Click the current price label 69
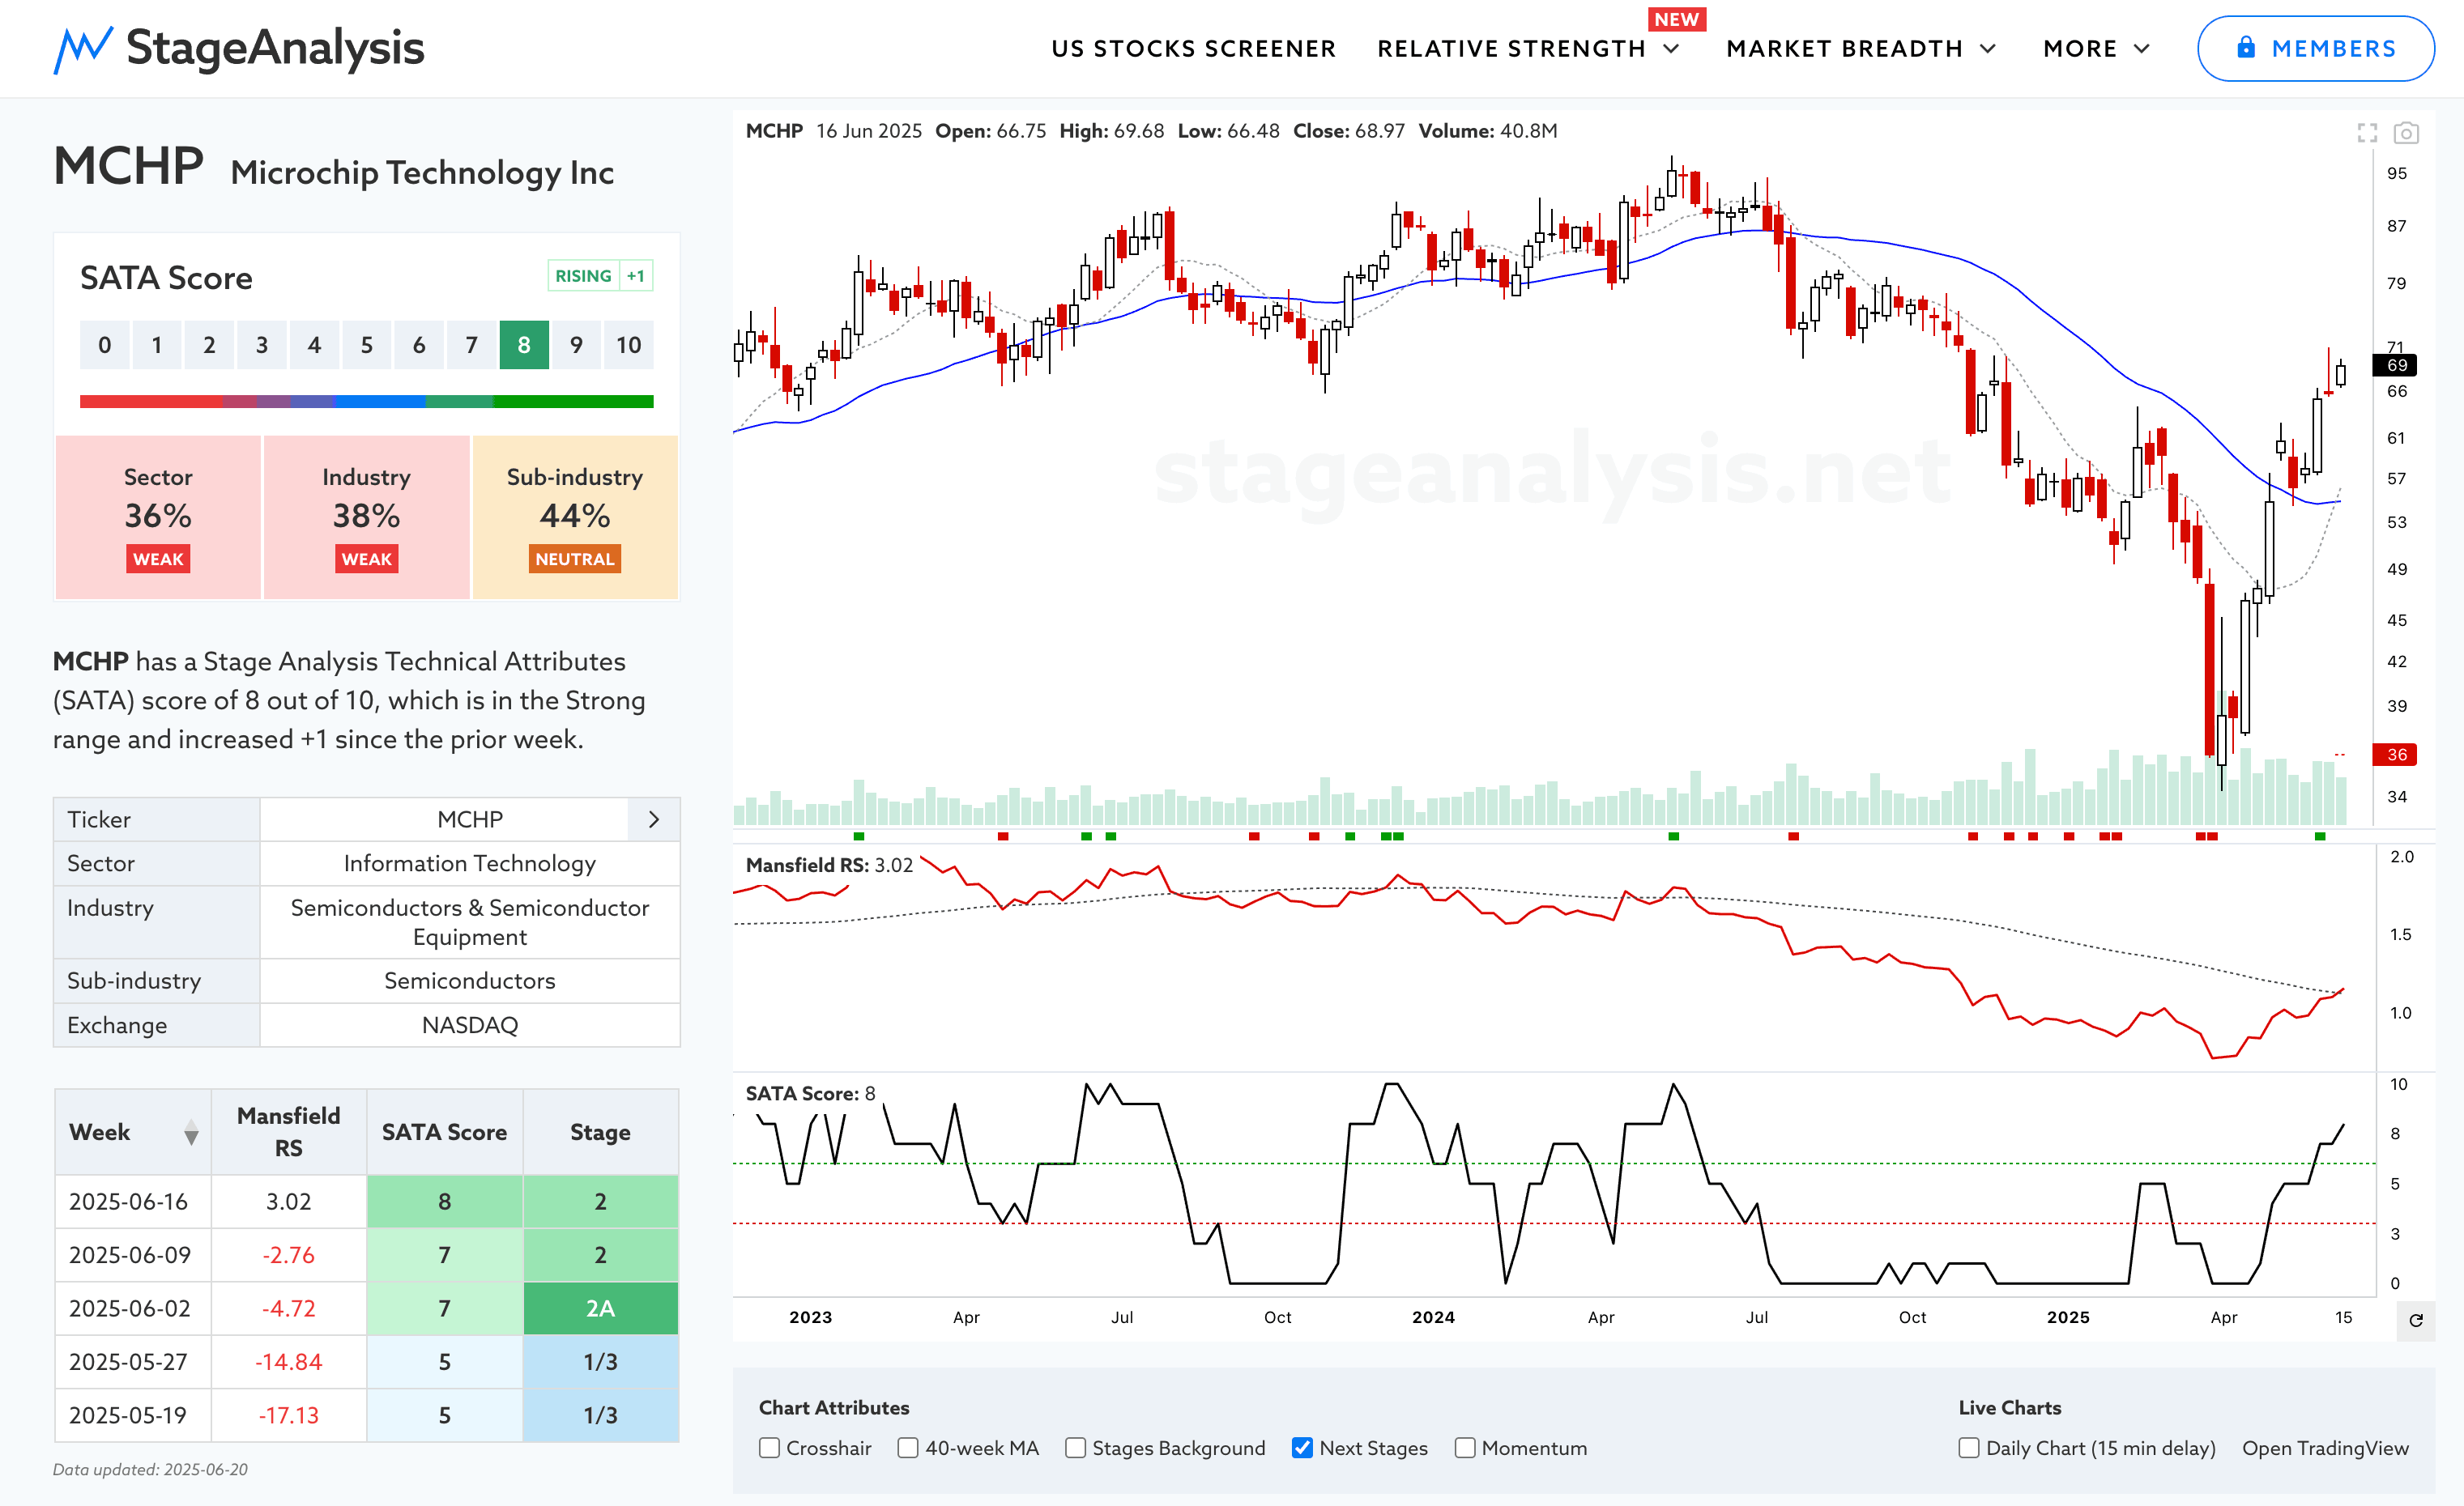Image resolution: width=2464 pixels, height=1506 pixels. point(2395,364)
